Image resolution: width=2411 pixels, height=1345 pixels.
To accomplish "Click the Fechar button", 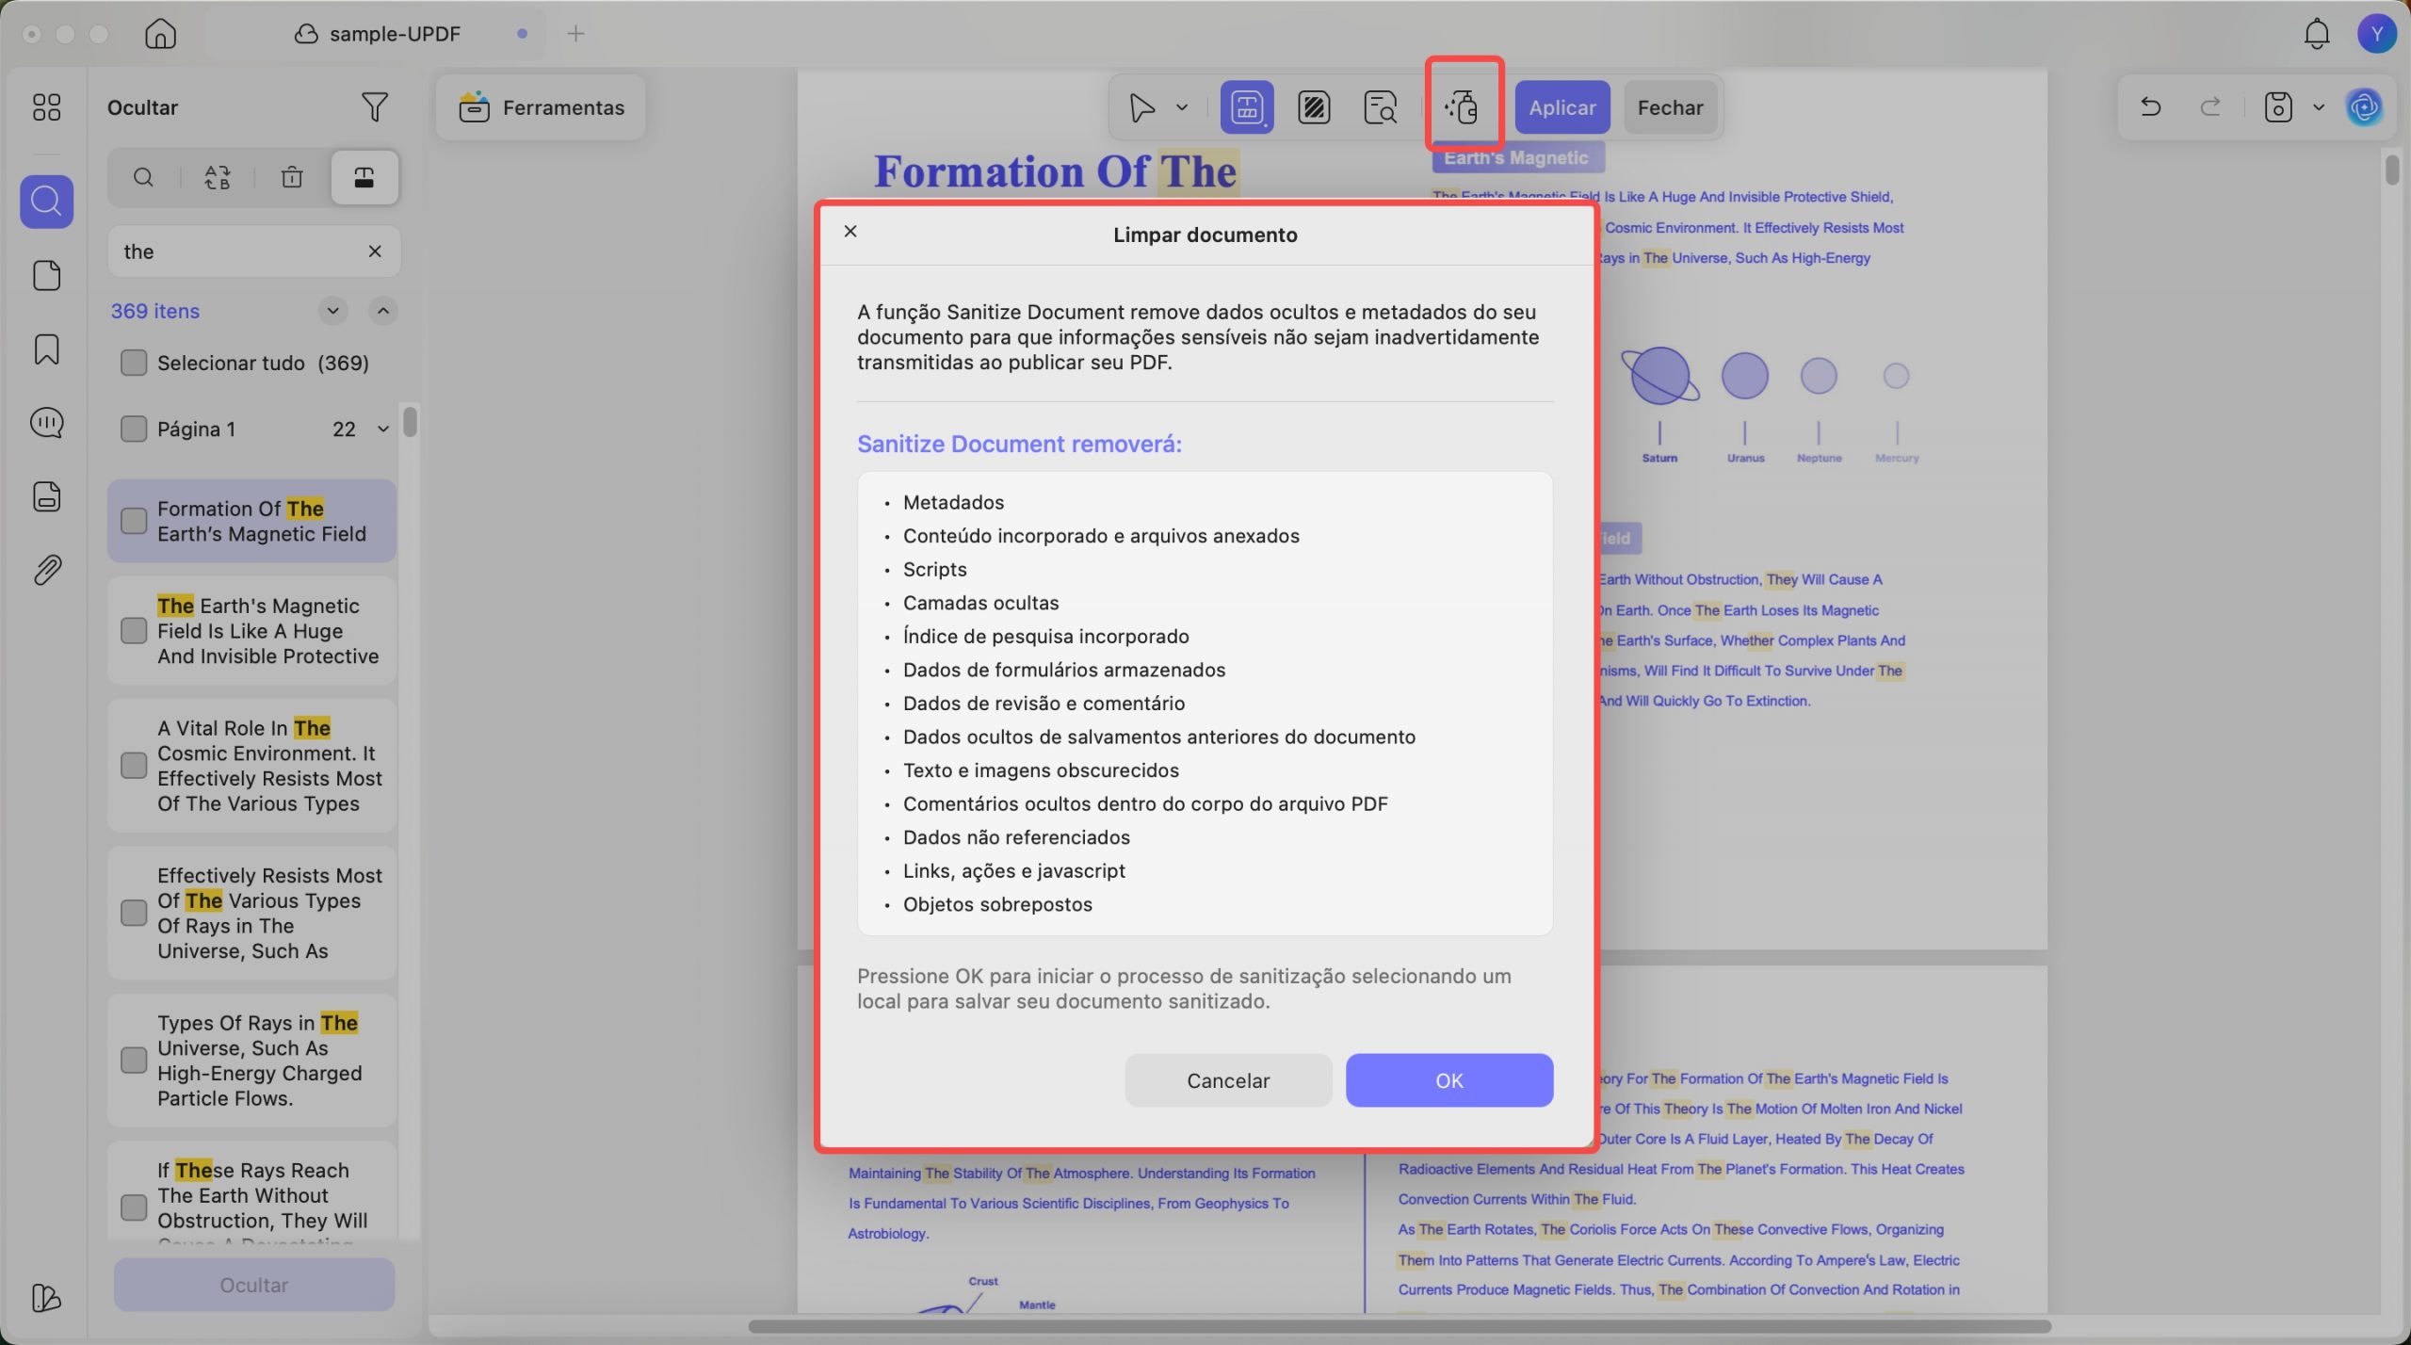I will (1670, 107).
